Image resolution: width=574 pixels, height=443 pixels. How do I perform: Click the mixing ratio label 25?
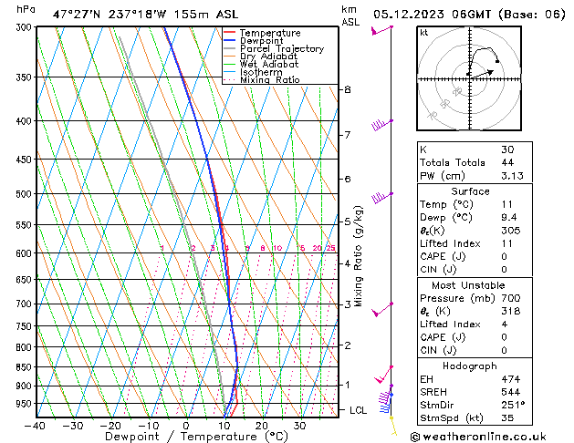click(x=330, y=248)
